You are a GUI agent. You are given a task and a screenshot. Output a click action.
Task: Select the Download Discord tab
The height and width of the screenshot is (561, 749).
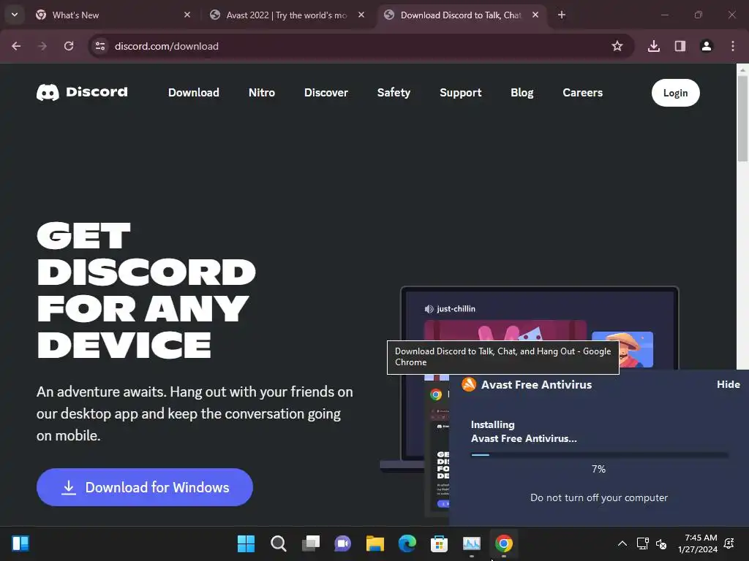point(461,15)
